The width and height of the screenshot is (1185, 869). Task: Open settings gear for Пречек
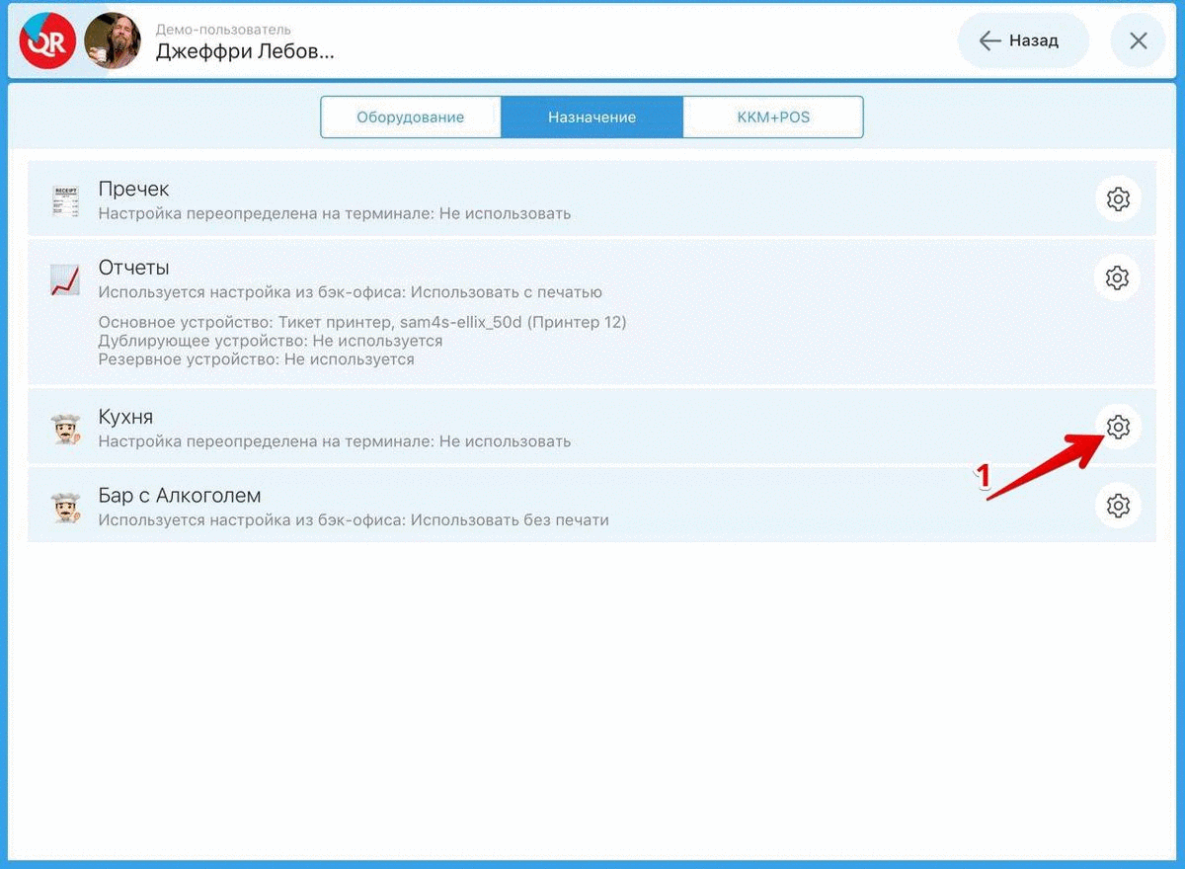point(1118,199)
